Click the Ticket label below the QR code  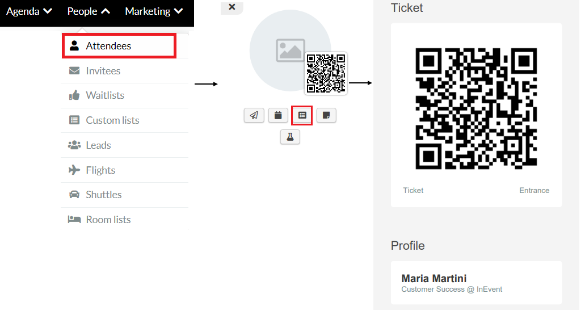click(413, 191)
